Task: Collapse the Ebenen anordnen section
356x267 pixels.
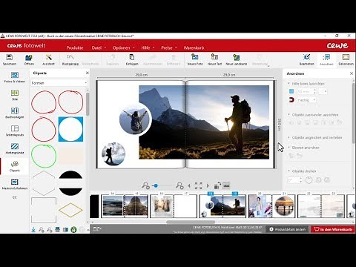Action: point(289,148)
